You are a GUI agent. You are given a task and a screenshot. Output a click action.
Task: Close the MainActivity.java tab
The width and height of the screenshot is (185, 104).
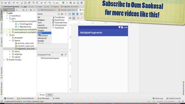tap(55, 10)
